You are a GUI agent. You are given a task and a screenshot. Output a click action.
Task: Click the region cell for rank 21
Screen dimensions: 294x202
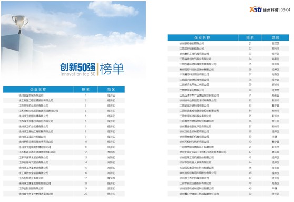[x=276, y=43]
